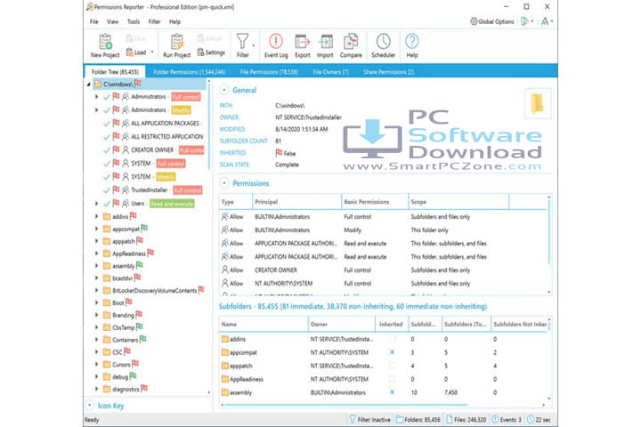Open the Compare tool
641x427 pixels.
[x=351, y=45]
